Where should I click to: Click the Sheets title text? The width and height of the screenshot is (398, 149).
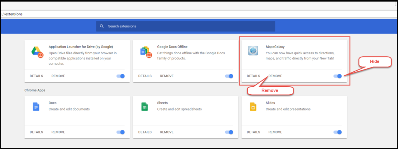[x=162, y=103]
